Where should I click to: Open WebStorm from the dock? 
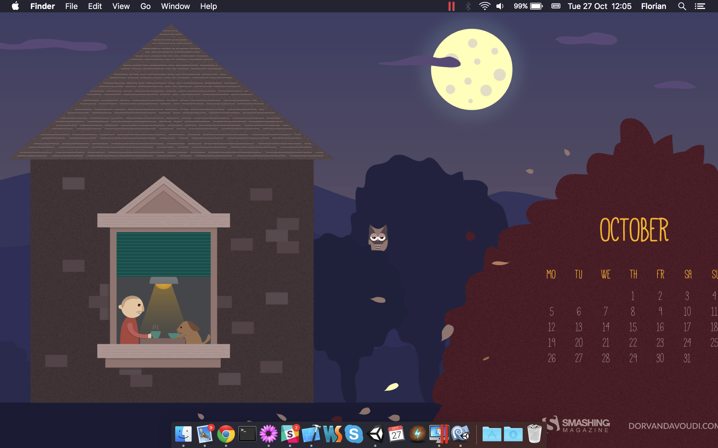coord(333,434)
